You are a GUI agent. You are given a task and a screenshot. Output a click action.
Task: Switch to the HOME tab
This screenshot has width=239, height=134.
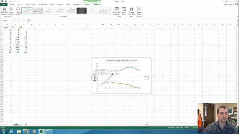point(12,4)
